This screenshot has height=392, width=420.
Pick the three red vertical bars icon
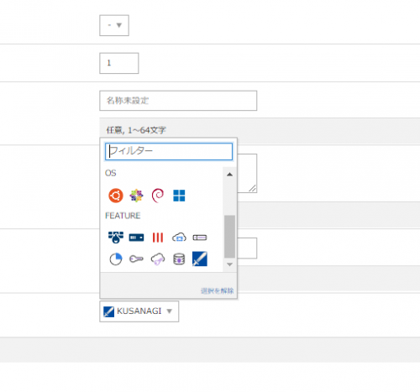pos(158,238)
